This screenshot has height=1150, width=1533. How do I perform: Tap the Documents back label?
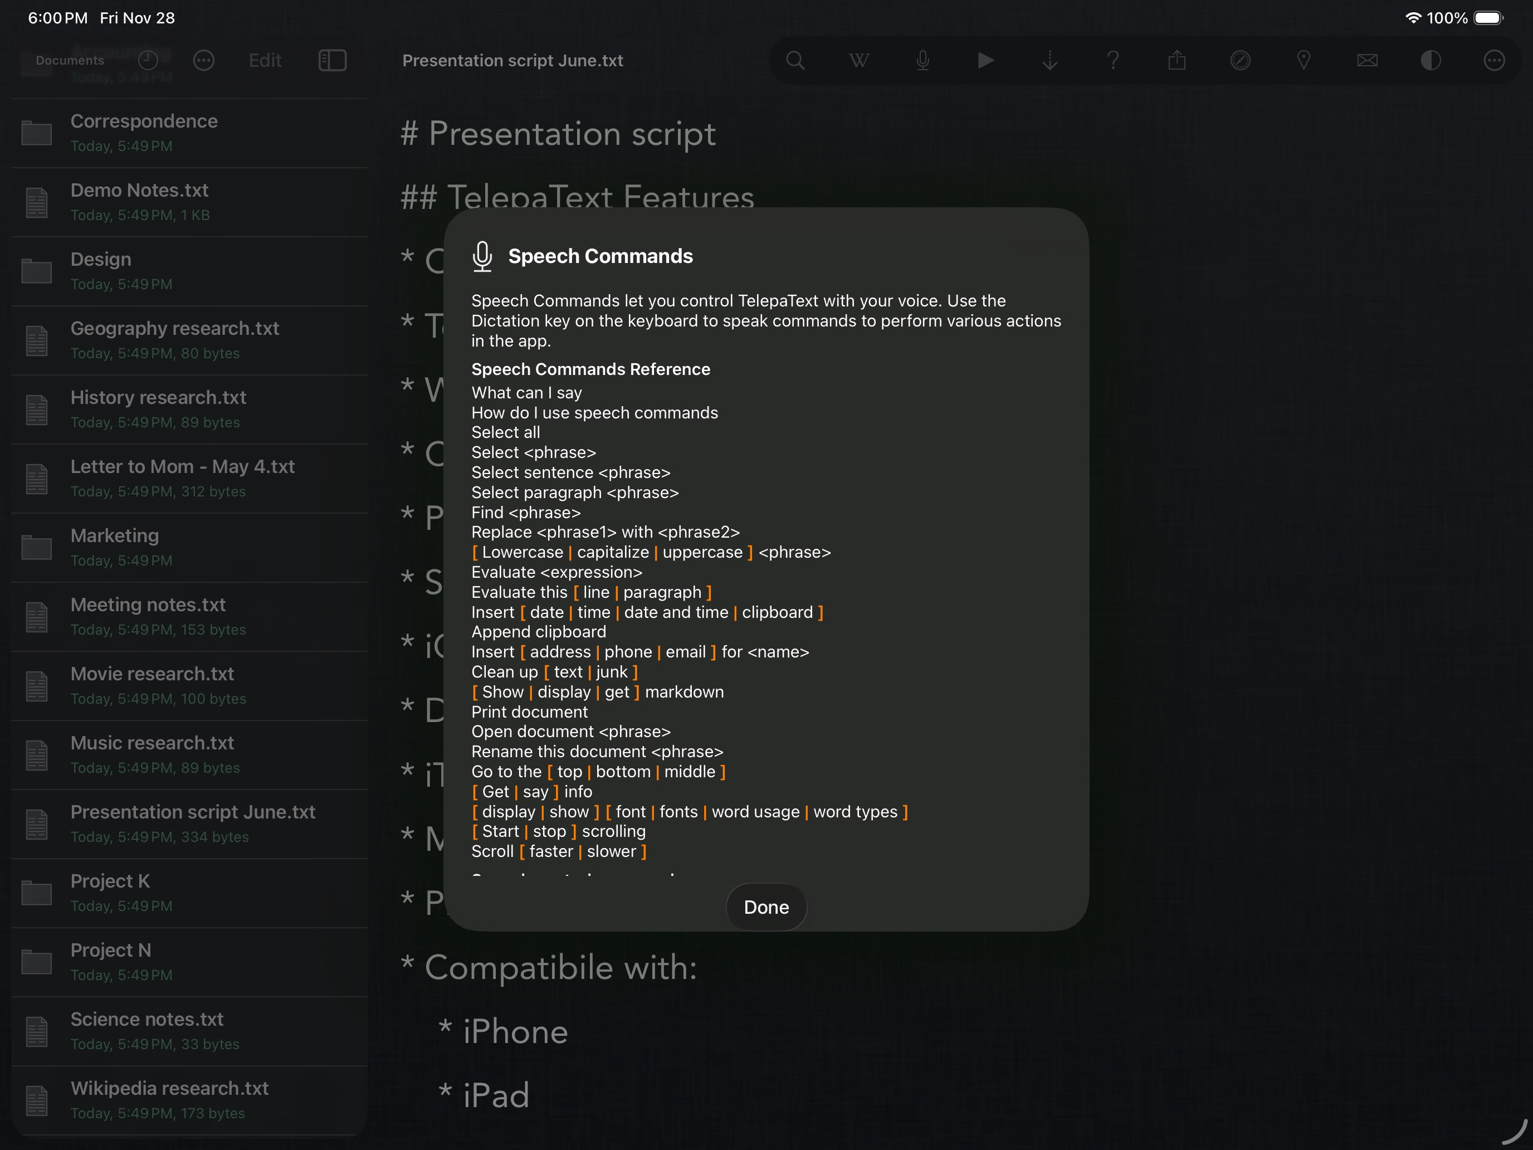tap(69, 60)
